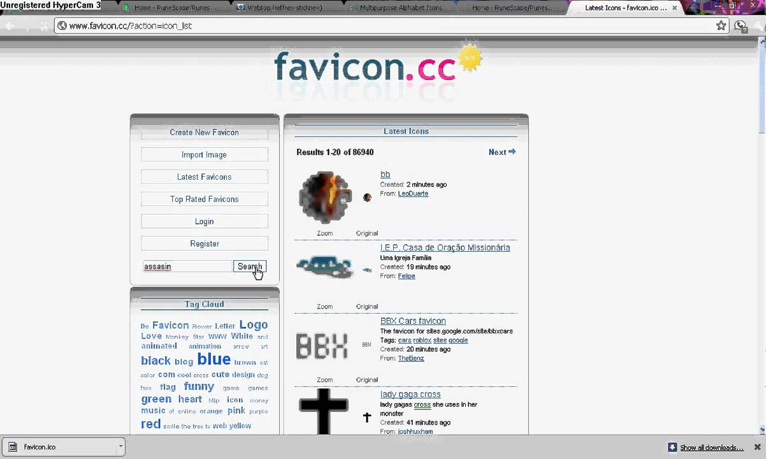Click the Webtop tab's favicon

241,8
